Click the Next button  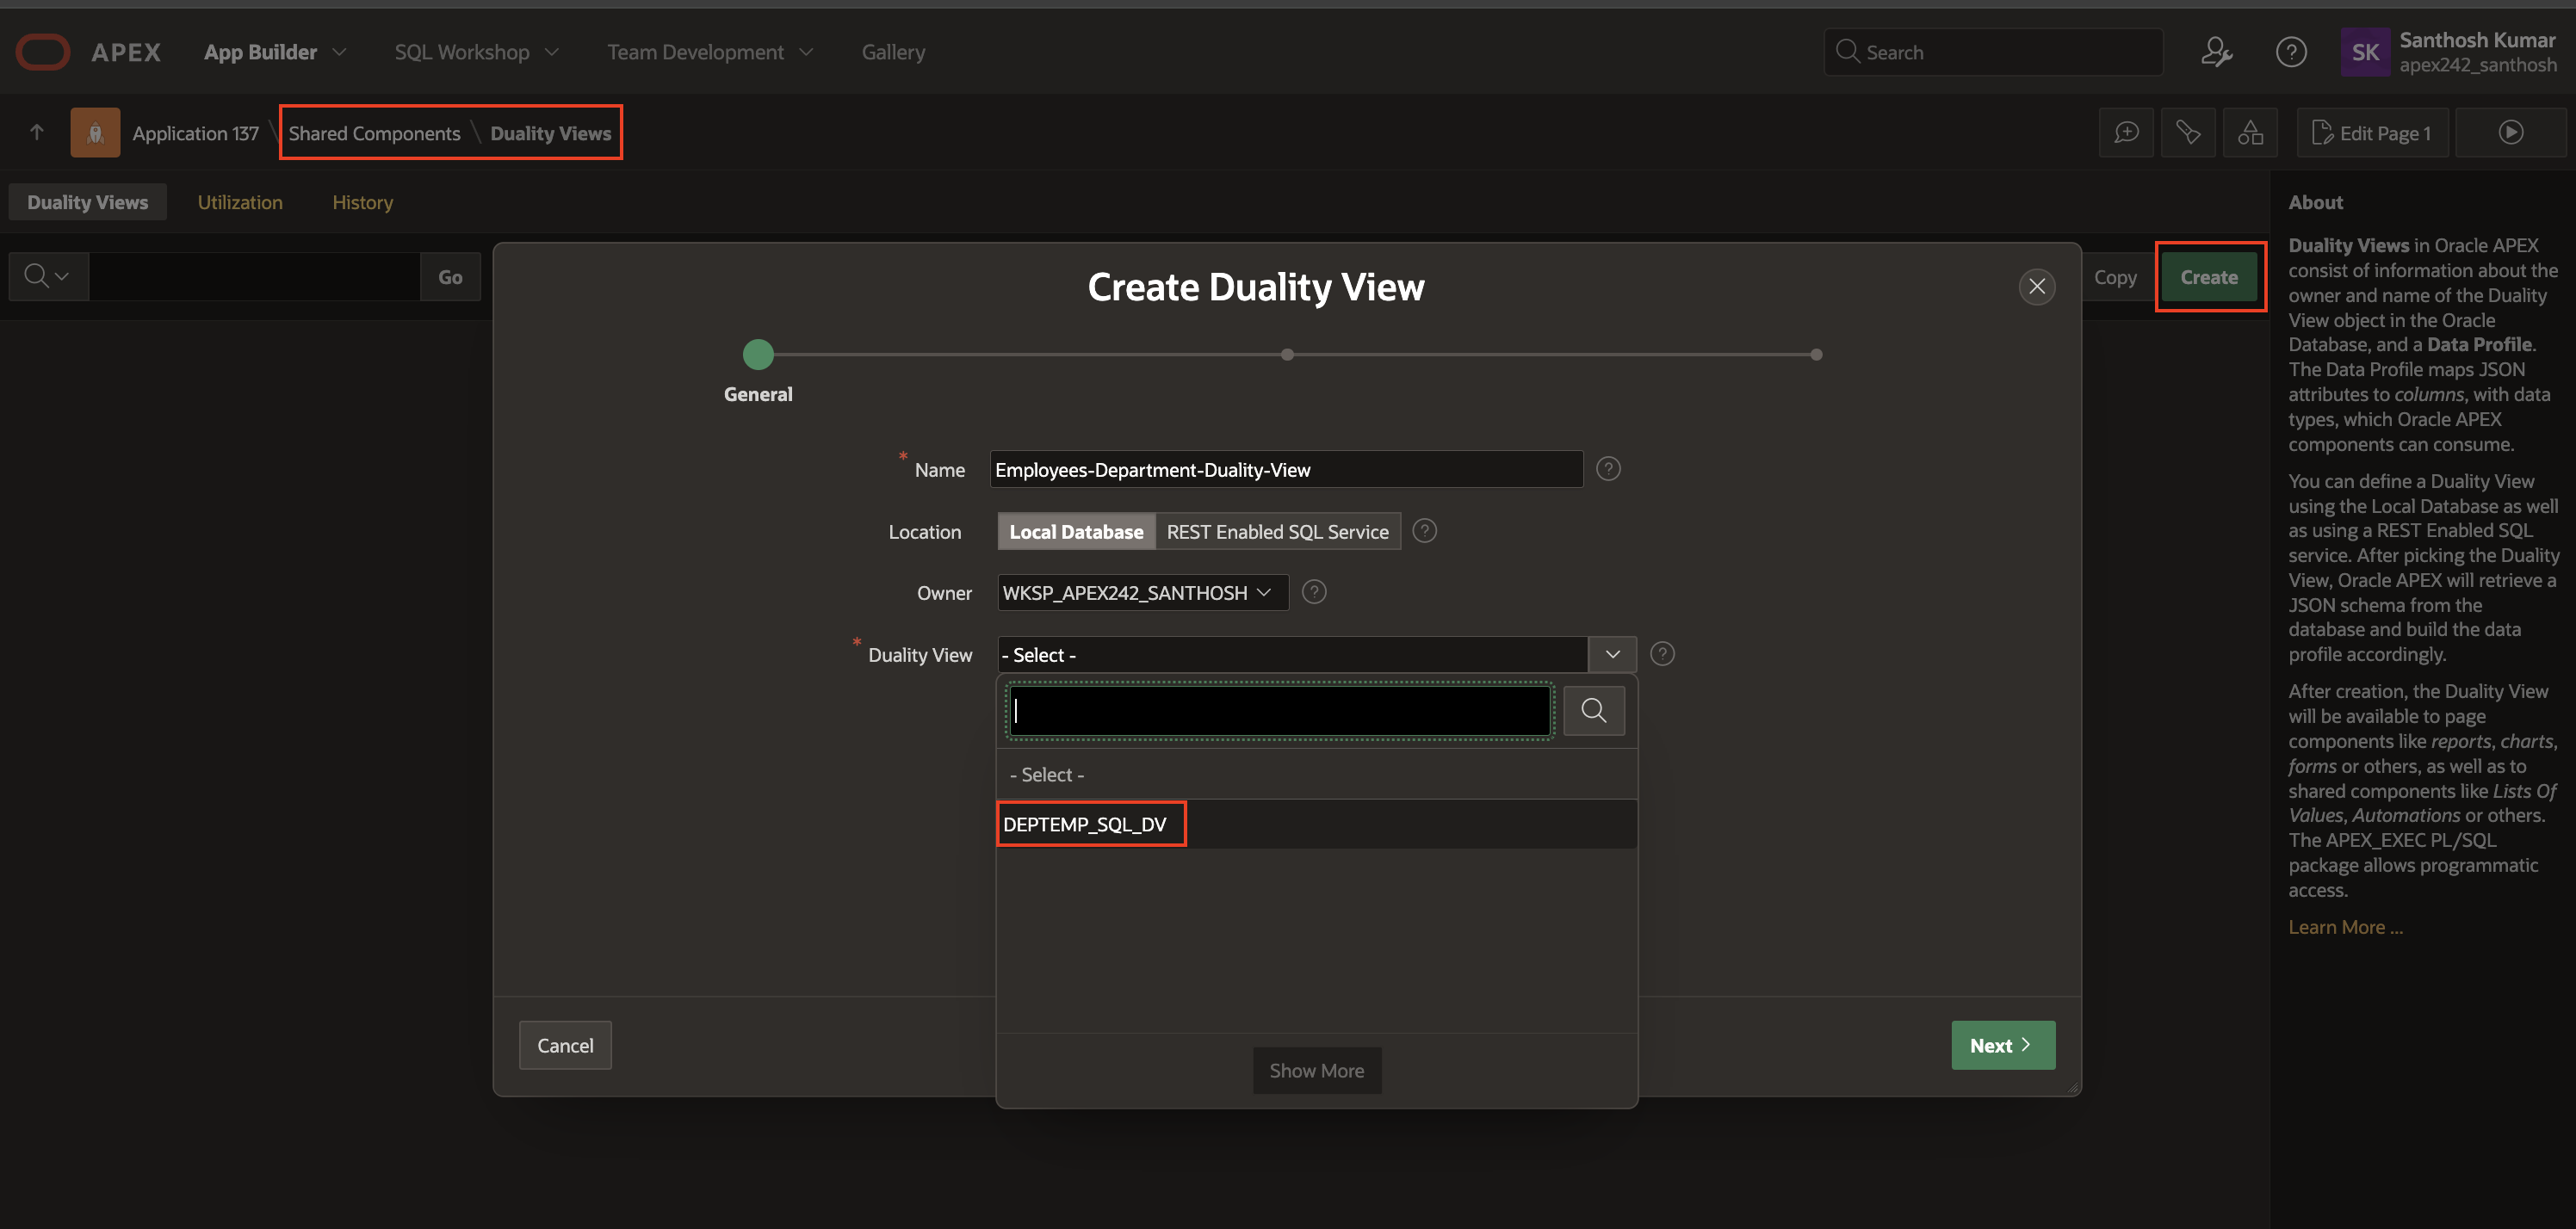click(x=2002, y=1045)
